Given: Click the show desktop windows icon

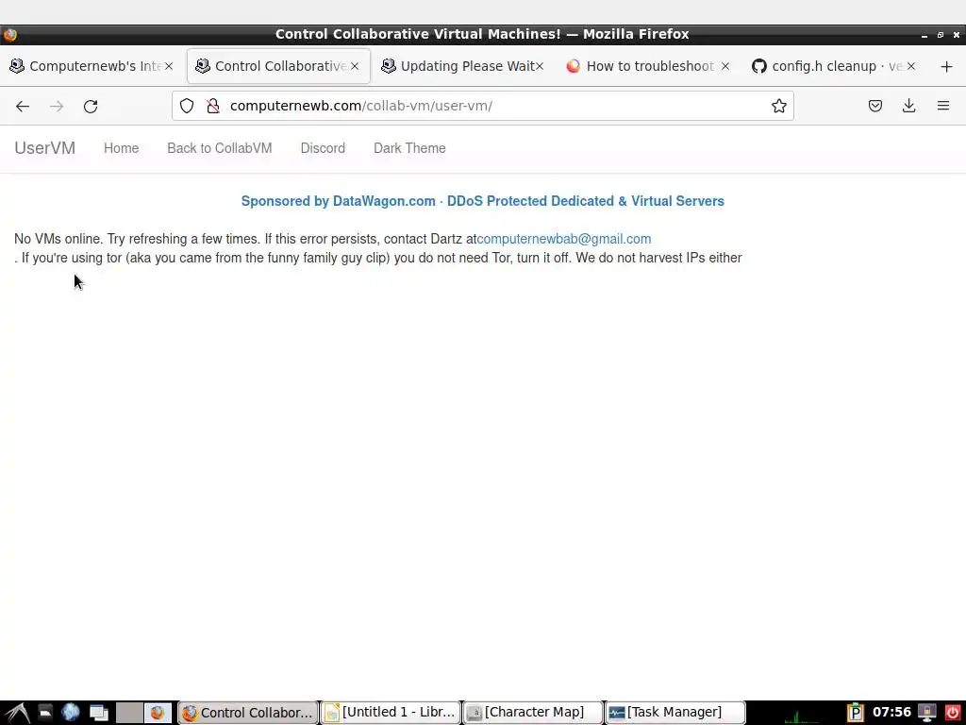Looking at the screenshot, I should [x=98, y=713].
